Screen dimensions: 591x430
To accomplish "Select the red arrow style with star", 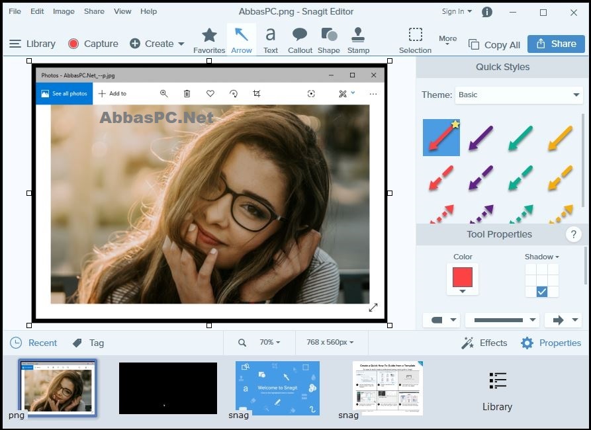I will (441, 138).
